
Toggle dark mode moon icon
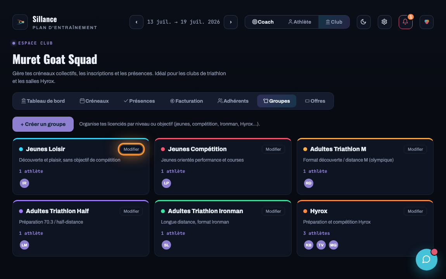pyautogui.click(x=363, y=22)
